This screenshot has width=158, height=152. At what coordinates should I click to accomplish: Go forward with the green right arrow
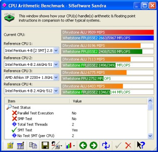tap(94, 145)
